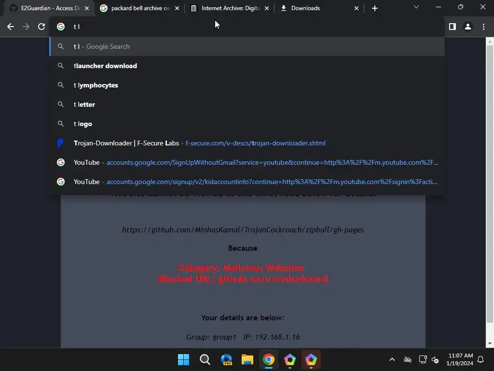This screenshot has height=371, width=494.
Task: Click Chrome icon in taskbar
Action: point(269,359)
